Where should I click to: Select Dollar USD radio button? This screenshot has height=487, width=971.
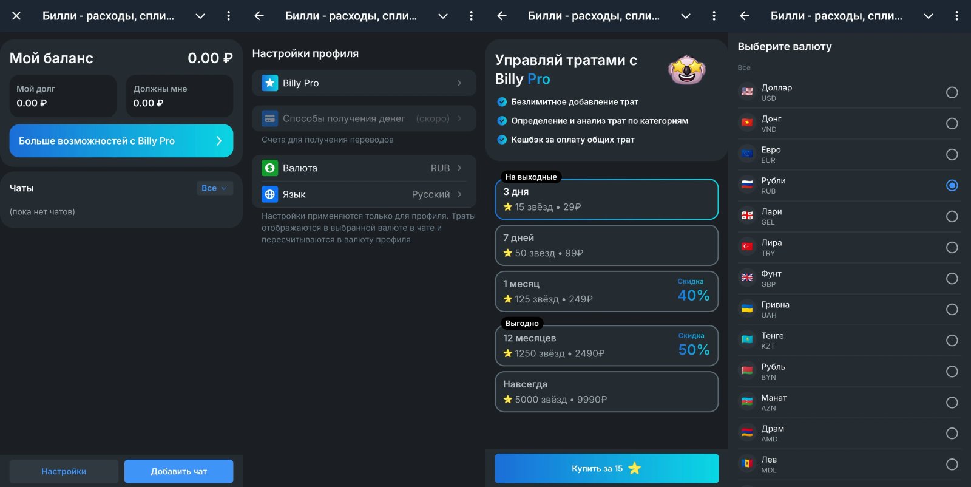(952, 92)
